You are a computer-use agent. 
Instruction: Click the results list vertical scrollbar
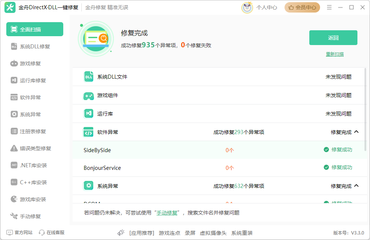click(x=366, y=110)
